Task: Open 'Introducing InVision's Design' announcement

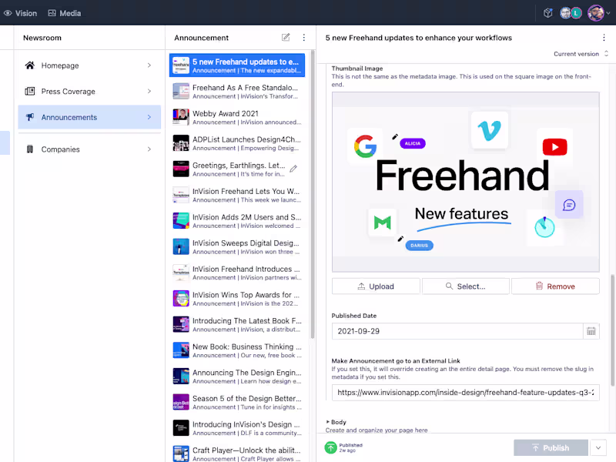Action: point(237,428)
